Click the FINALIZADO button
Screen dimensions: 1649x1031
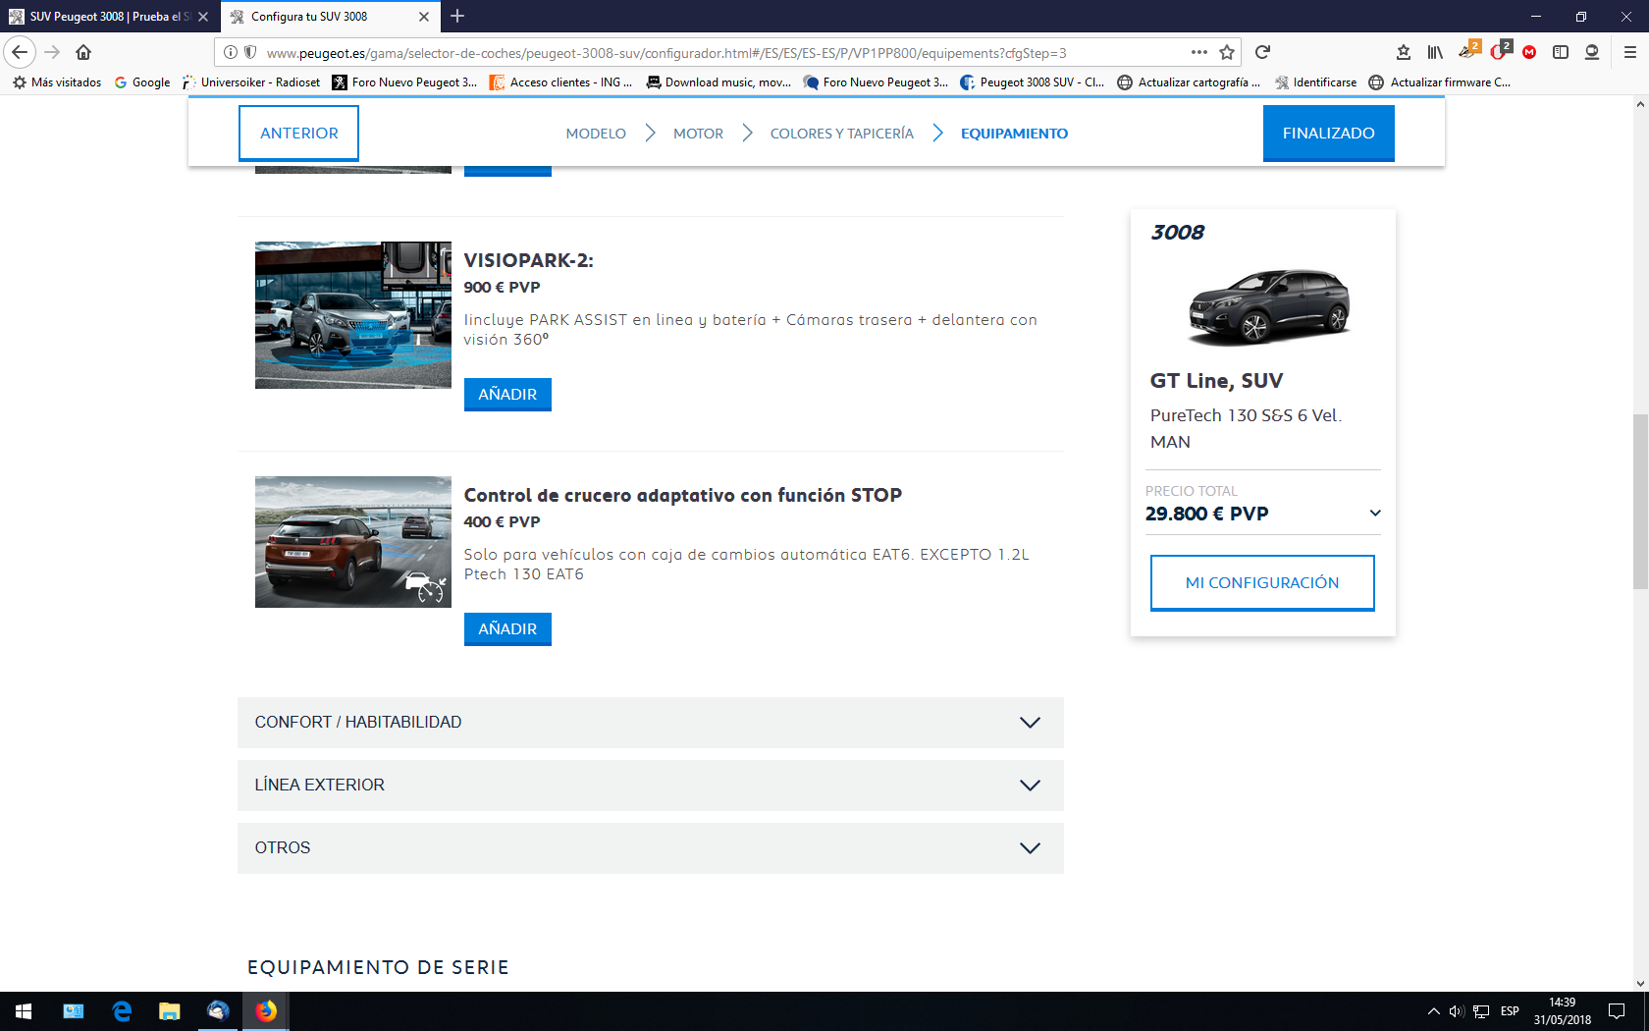pos(1329,133)
